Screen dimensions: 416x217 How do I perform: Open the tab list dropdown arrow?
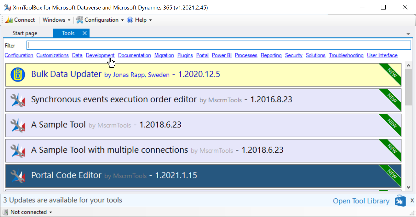coord(408,34)
